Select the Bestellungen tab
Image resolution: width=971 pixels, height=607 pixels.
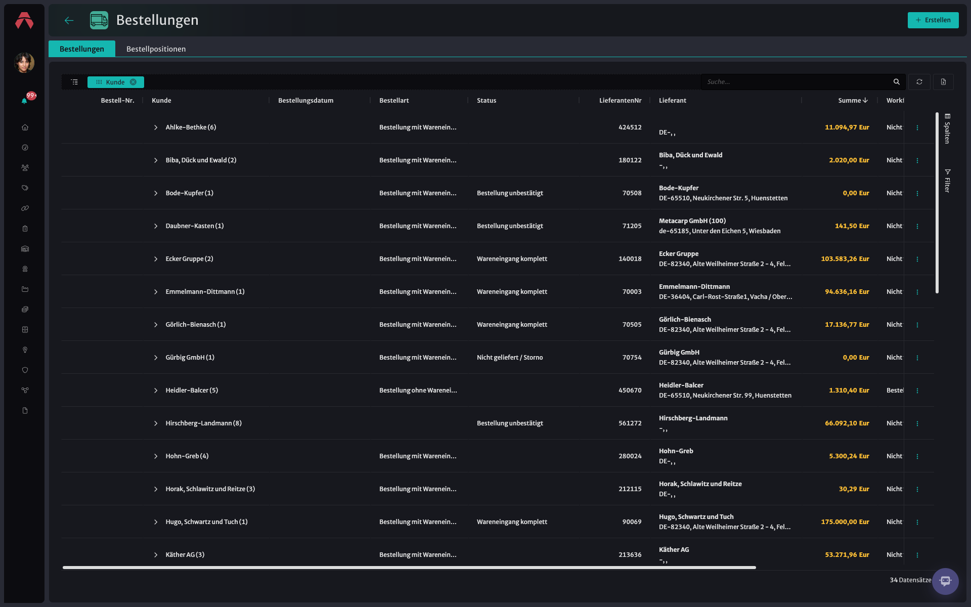[x=82, y=49]
